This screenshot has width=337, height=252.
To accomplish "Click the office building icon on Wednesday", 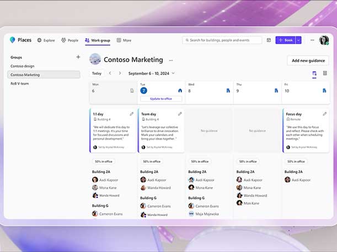I will click(x=228, y=90).
